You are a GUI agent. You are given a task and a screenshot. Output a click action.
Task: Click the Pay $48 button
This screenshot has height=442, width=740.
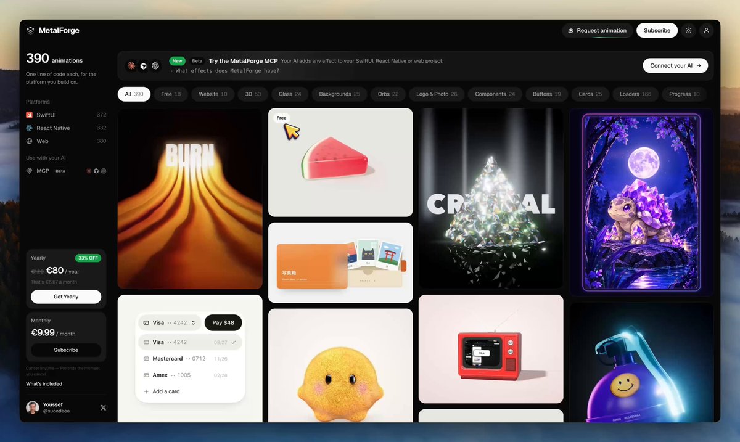tap(223, 322)
